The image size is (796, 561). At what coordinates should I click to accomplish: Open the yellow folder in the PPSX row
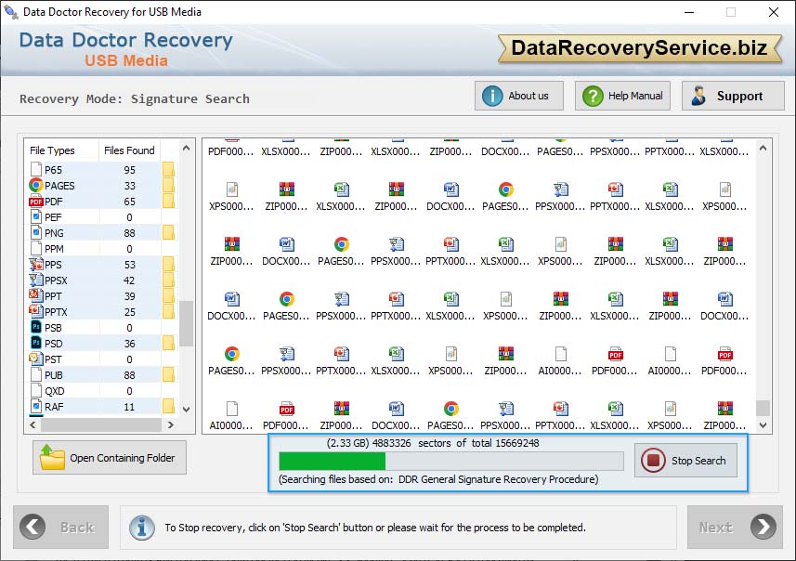(168, 280)
